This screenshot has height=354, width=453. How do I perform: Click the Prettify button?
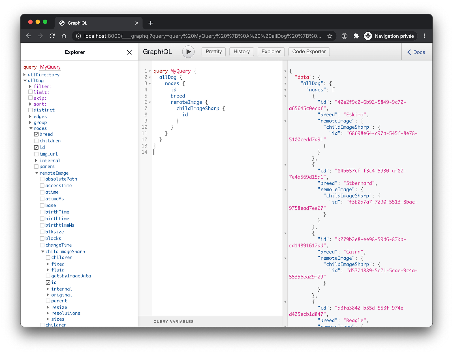tap(213, 52)
